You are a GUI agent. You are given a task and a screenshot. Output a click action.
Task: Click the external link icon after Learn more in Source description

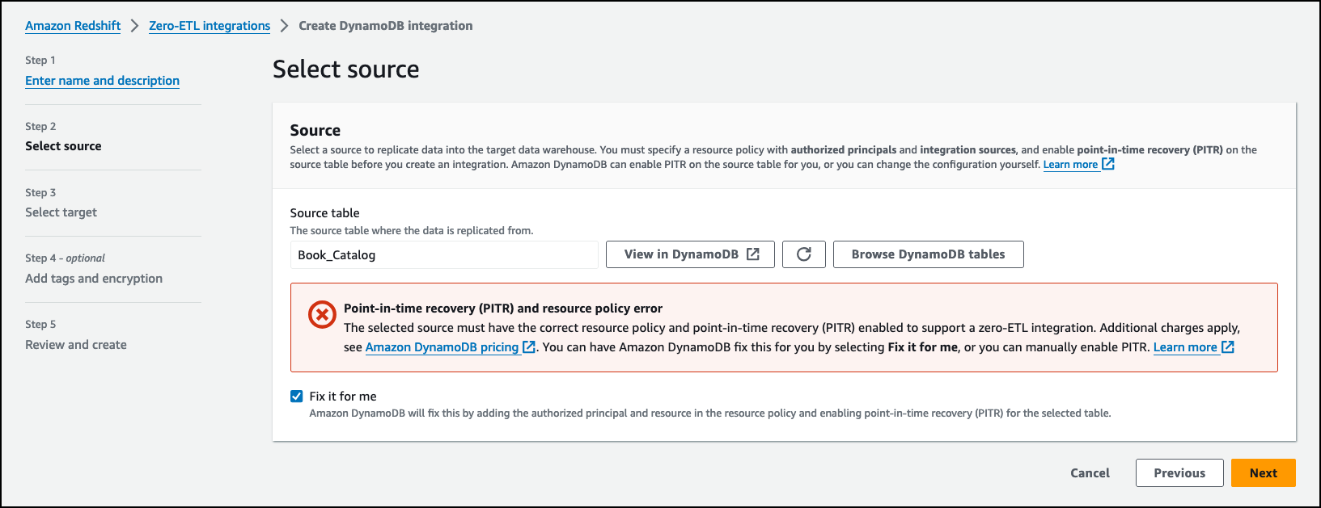[x=1108, y=164]
